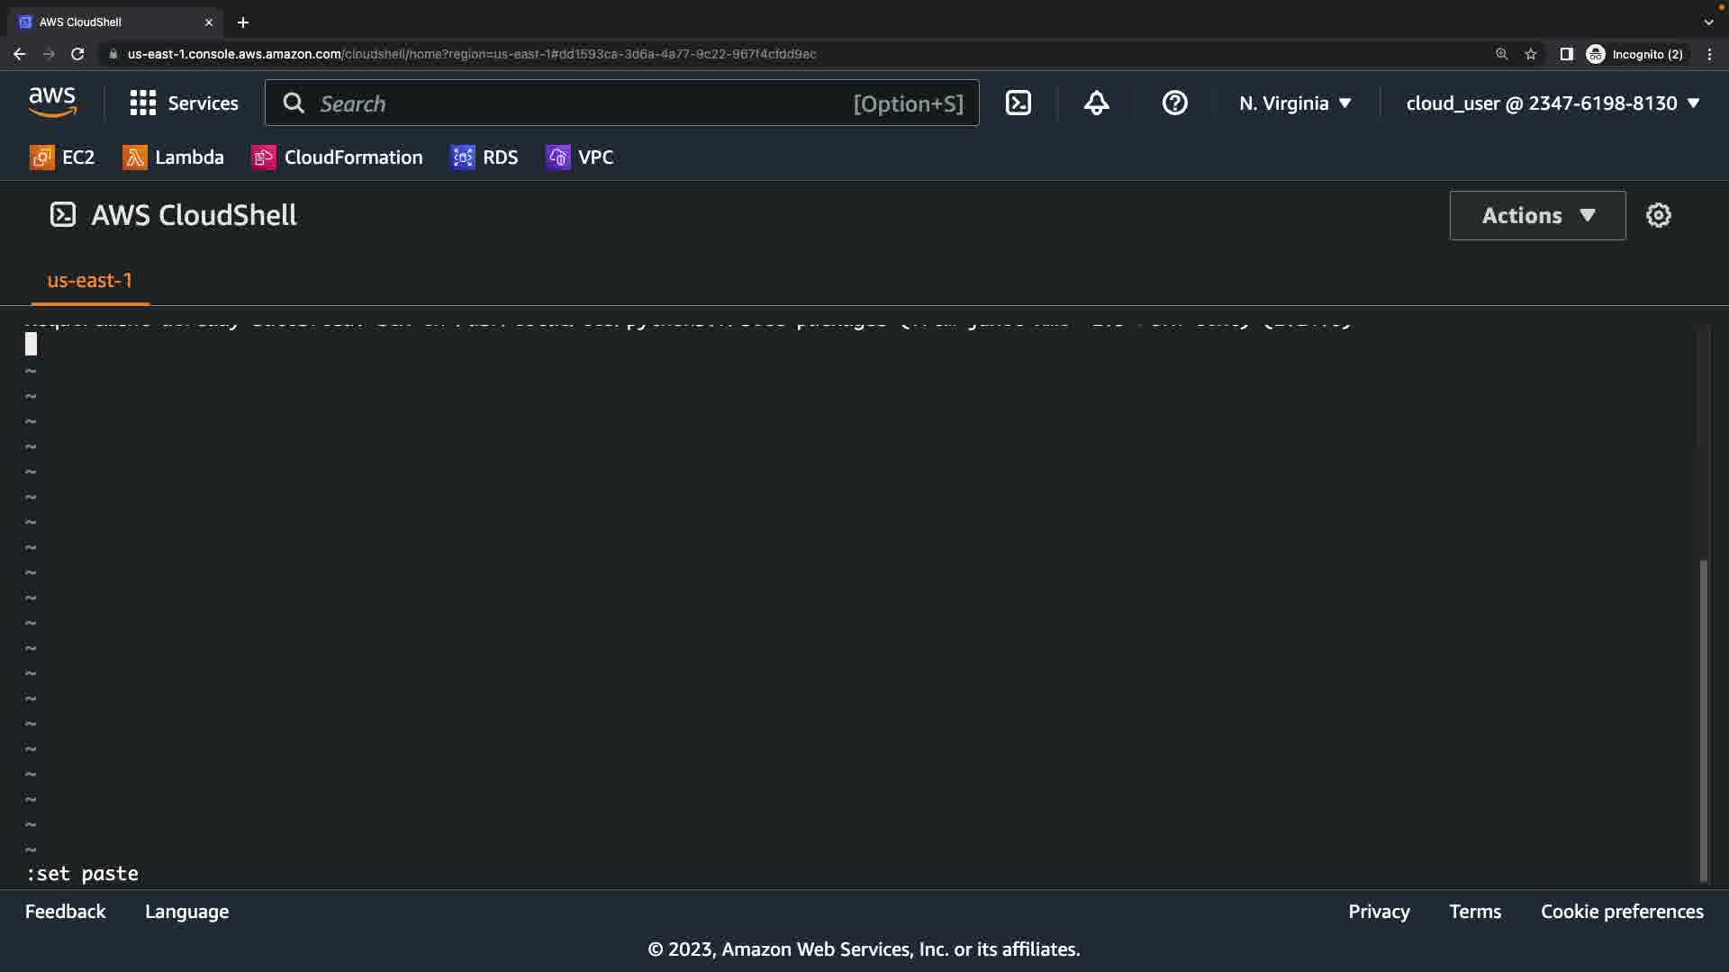
Task: Bookmark this page with the star icon
Action: (x=1530, y=54)
